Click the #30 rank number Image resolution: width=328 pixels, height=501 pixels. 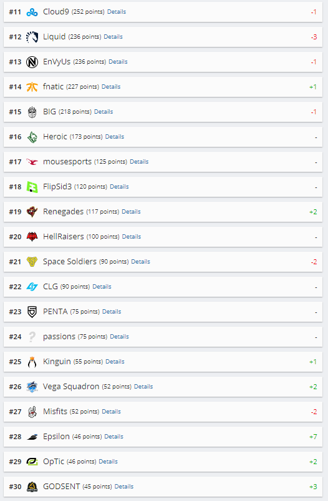pyautogui.click(x=15, y=487)
